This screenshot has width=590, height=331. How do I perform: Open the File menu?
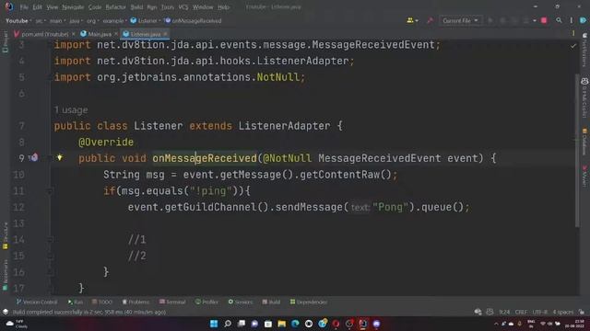[24, 7]
